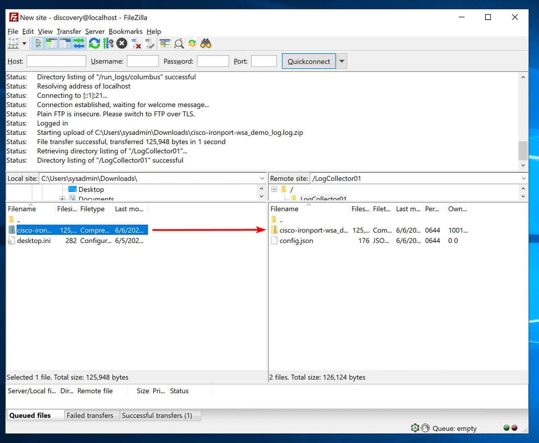
Task: Click message log scroll up arrow
Action: pos(523,77)
